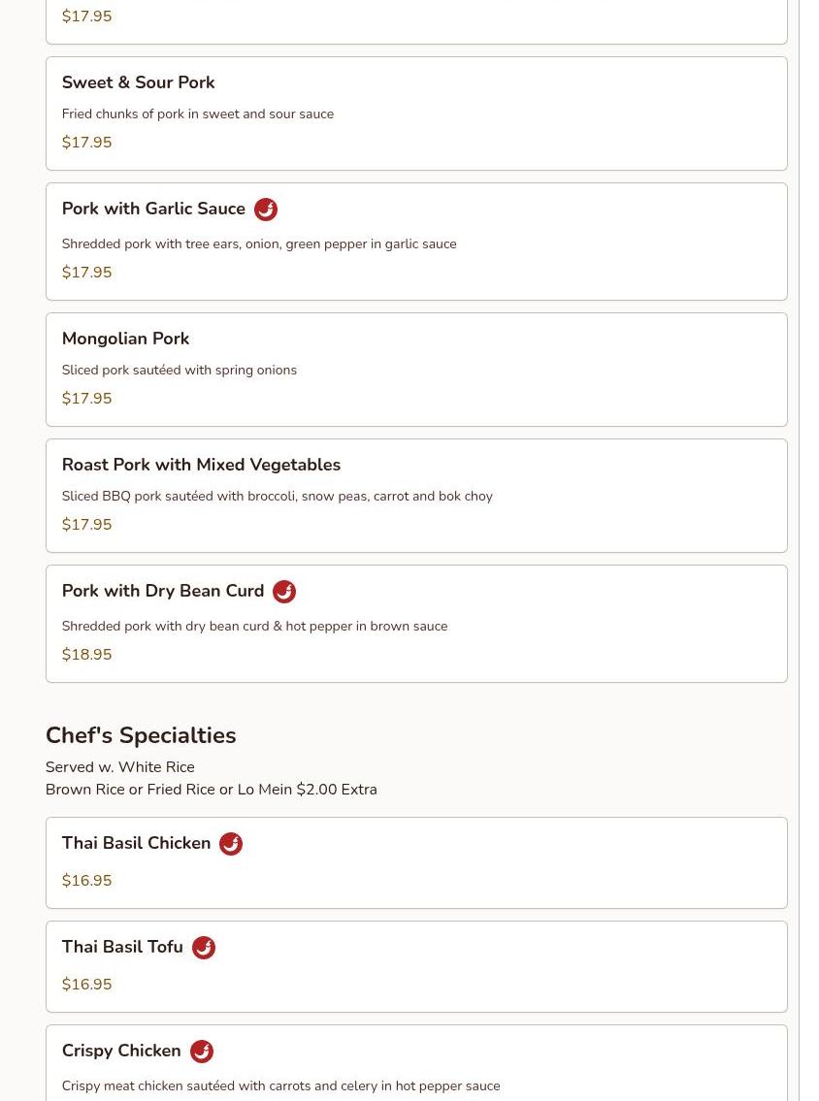Click the Chef's Specialties section heading
Viewport: 819px width, 1101px height.
(141, 735)
